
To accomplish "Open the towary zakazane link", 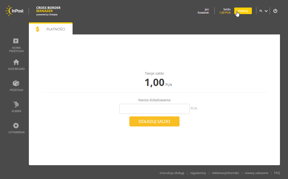I will [256, 173].
